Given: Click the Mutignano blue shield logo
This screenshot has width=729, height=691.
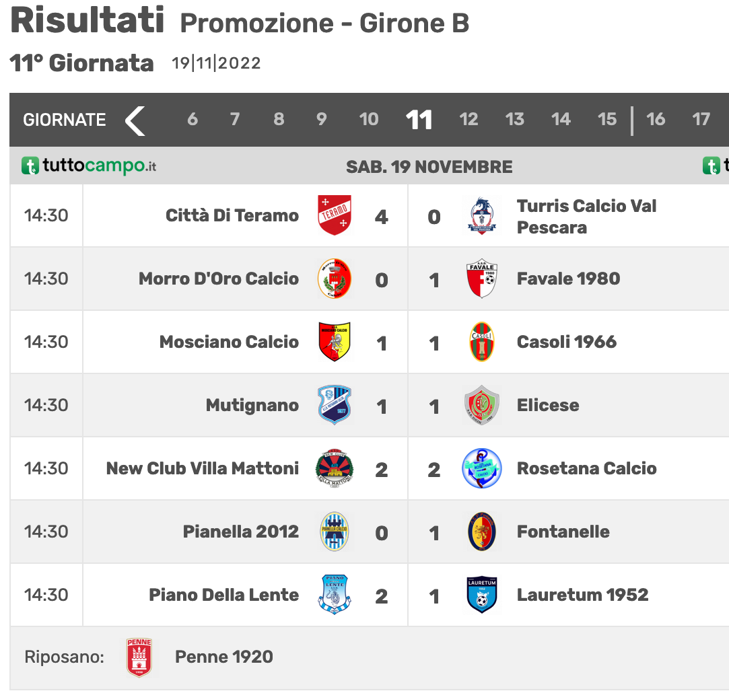Looking at the screenshot, I should [335, 405].
